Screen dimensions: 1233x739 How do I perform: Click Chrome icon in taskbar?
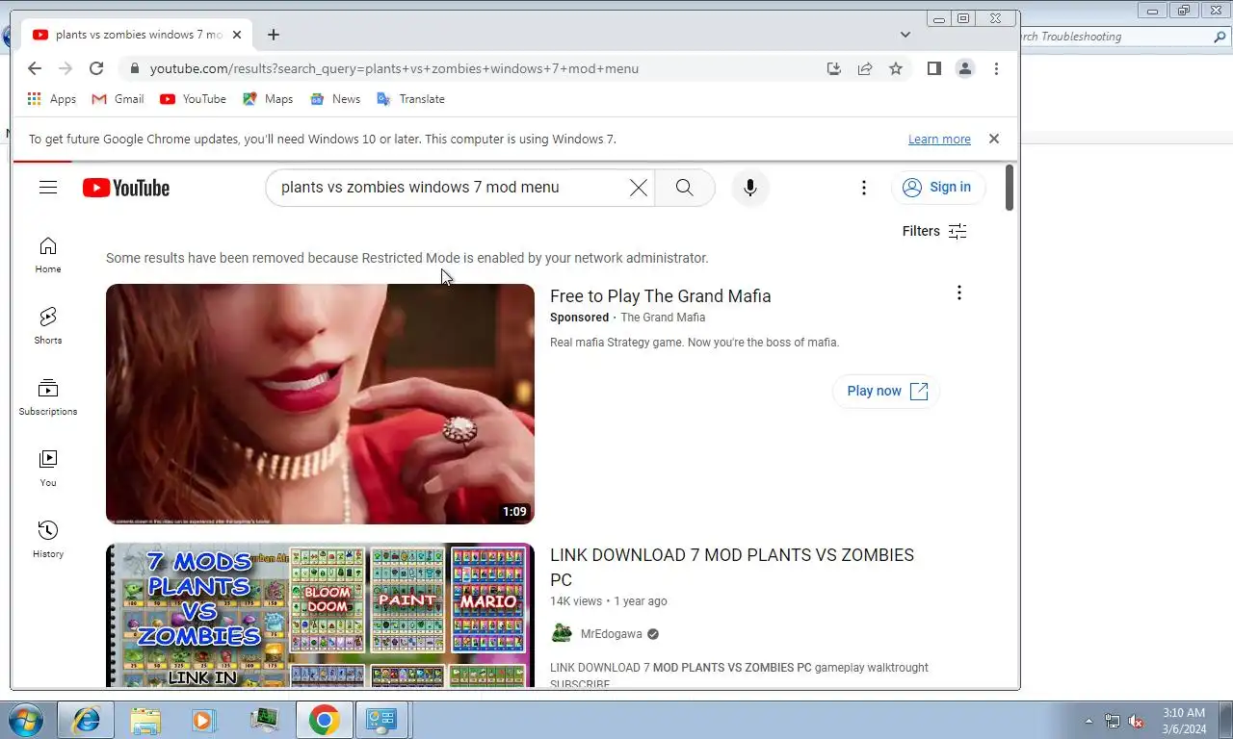click(324, 720)
